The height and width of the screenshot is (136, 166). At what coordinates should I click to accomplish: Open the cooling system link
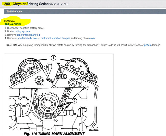coord(22,31)
